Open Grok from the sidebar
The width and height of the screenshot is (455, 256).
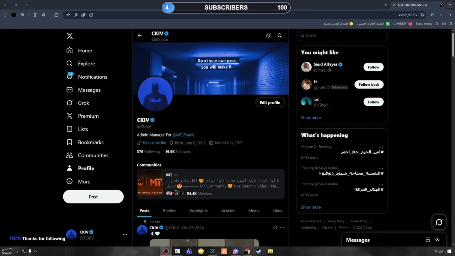[x=78, y=103]
